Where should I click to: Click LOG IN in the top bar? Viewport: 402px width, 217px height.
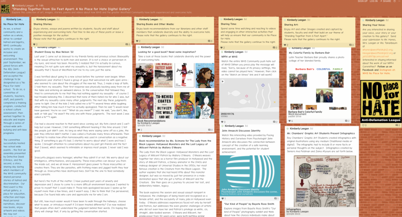point(373,1)
